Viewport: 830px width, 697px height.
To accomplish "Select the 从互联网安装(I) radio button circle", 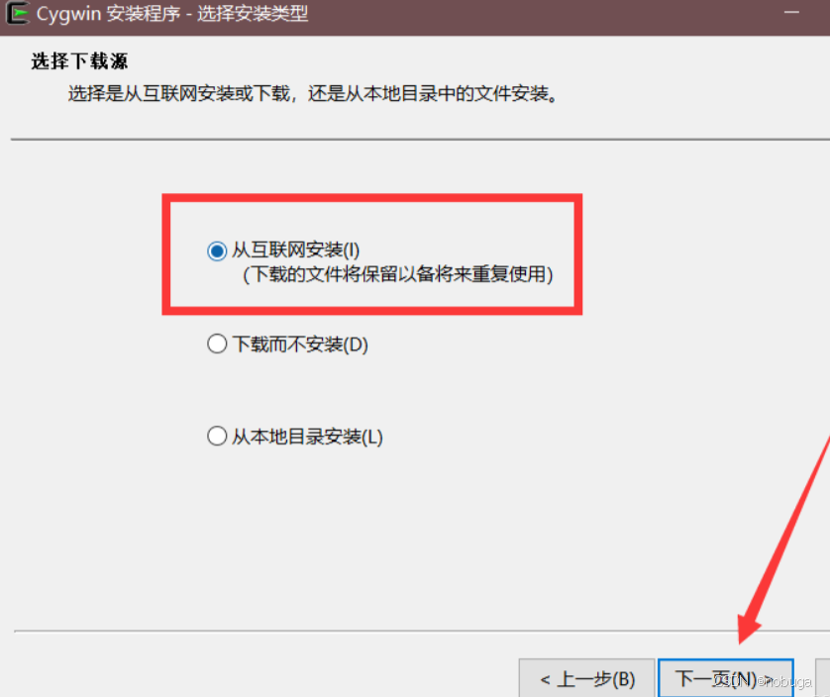I will point(217,250).
